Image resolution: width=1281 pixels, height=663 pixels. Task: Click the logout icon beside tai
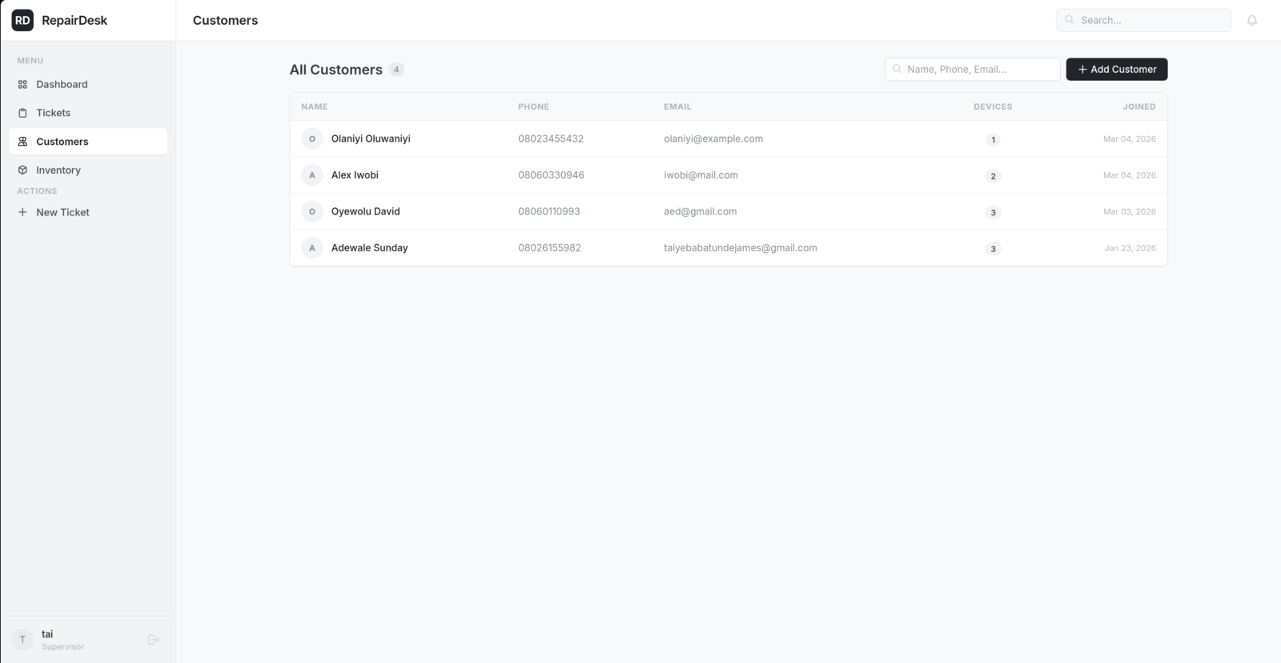154,640
